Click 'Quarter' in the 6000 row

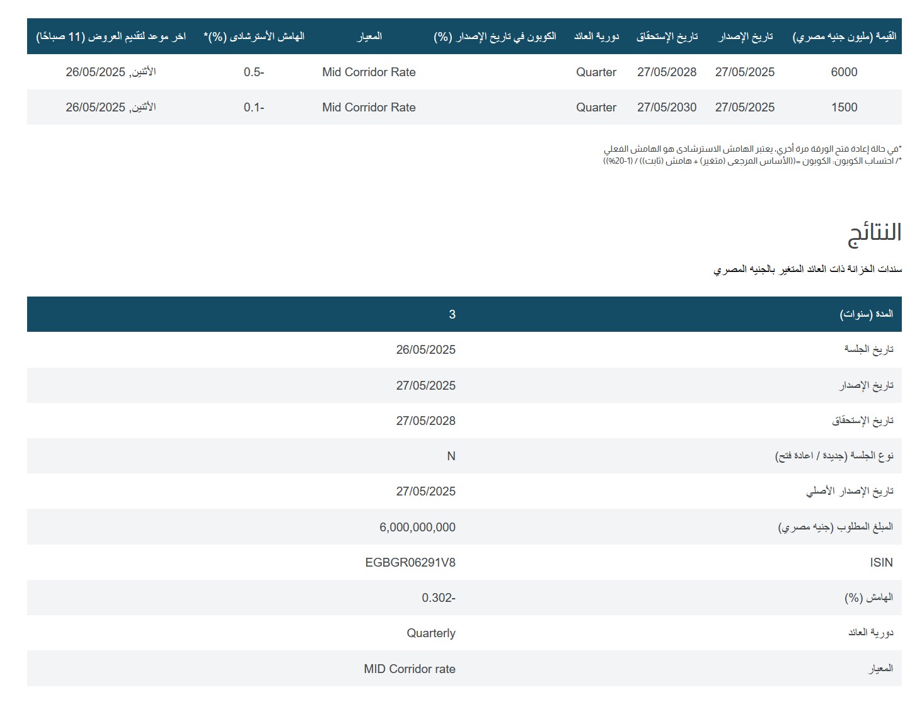[596, 72]
